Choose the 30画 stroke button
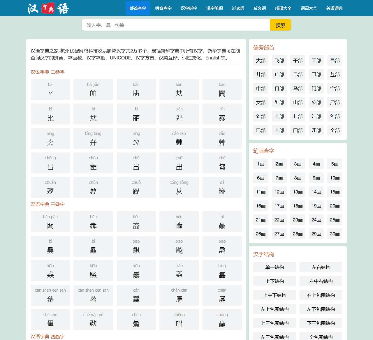 [335, 234]
